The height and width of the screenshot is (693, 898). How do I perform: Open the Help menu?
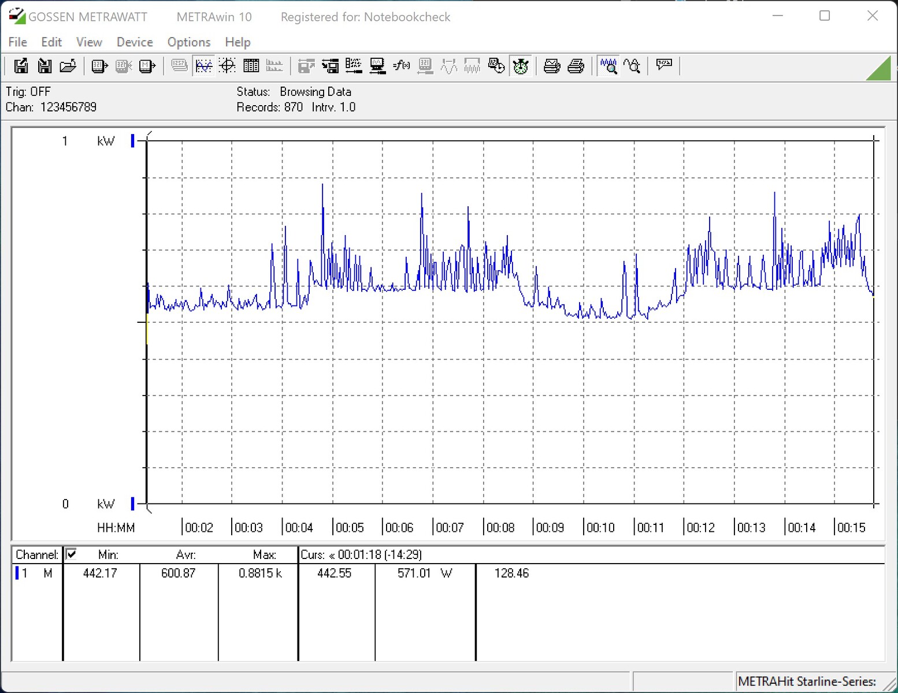[x=238, y=42]
